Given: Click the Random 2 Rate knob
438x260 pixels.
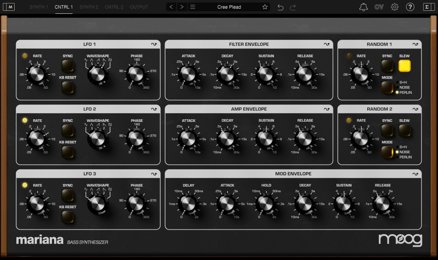Looking at the screenshot, I should [x=361, y=139].
